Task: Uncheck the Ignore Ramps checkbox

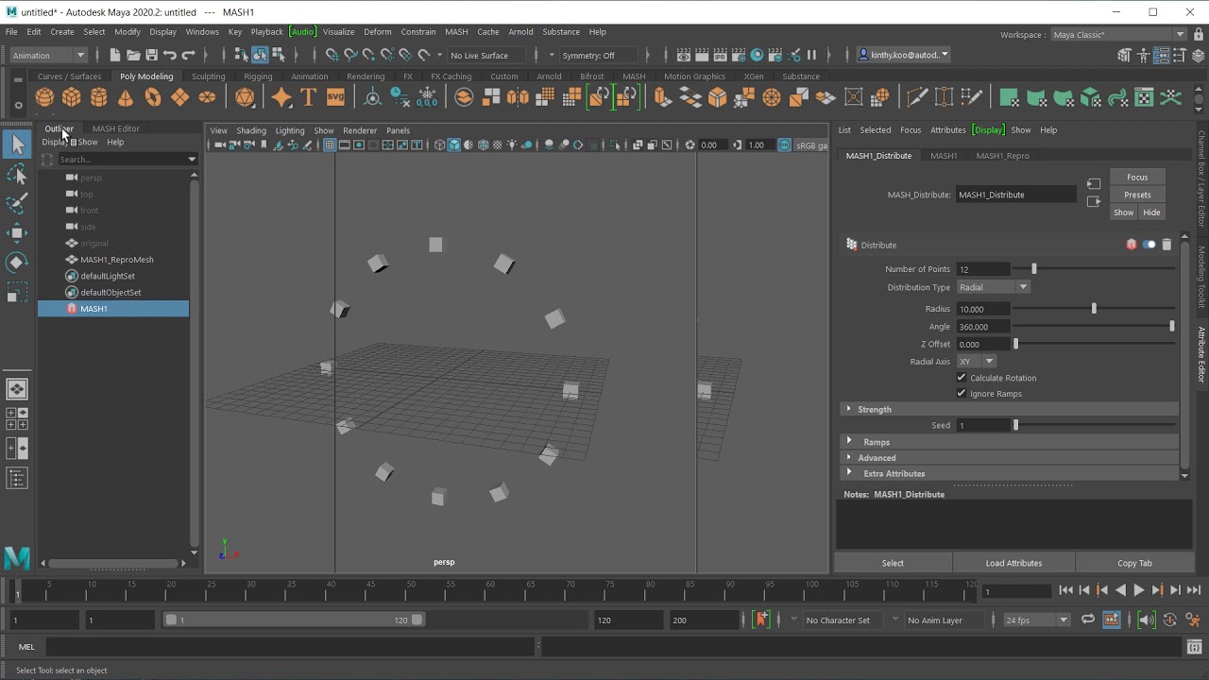Action: pos(962,394)
